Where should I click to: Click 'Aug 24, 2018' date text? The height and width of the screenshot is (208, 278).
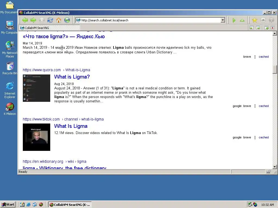point(64,84)
